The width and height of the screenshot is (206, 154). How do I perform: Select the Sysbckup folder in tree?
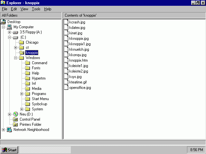tap(40, 104)
